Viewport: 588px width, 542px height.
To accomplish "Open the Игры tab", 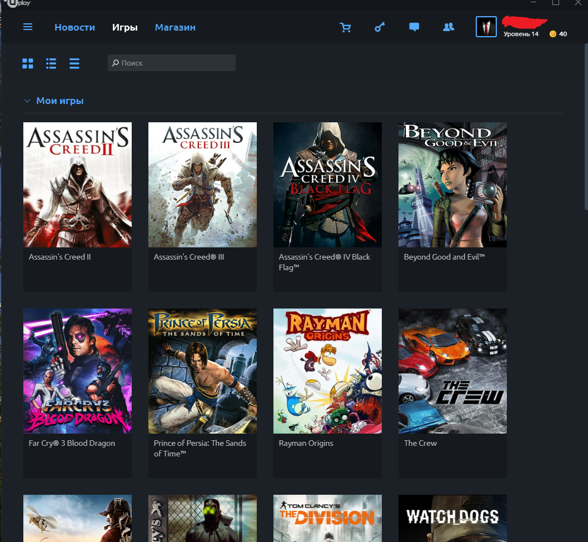I will pos(125,27).
